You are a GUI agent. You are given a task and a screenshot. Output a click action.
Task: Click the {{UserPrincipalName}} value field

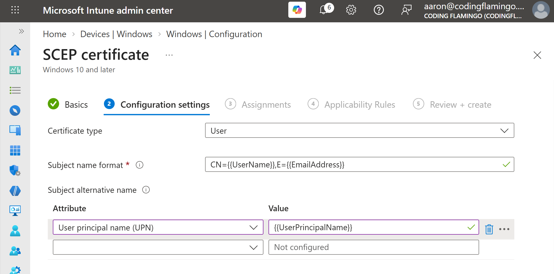374,227
